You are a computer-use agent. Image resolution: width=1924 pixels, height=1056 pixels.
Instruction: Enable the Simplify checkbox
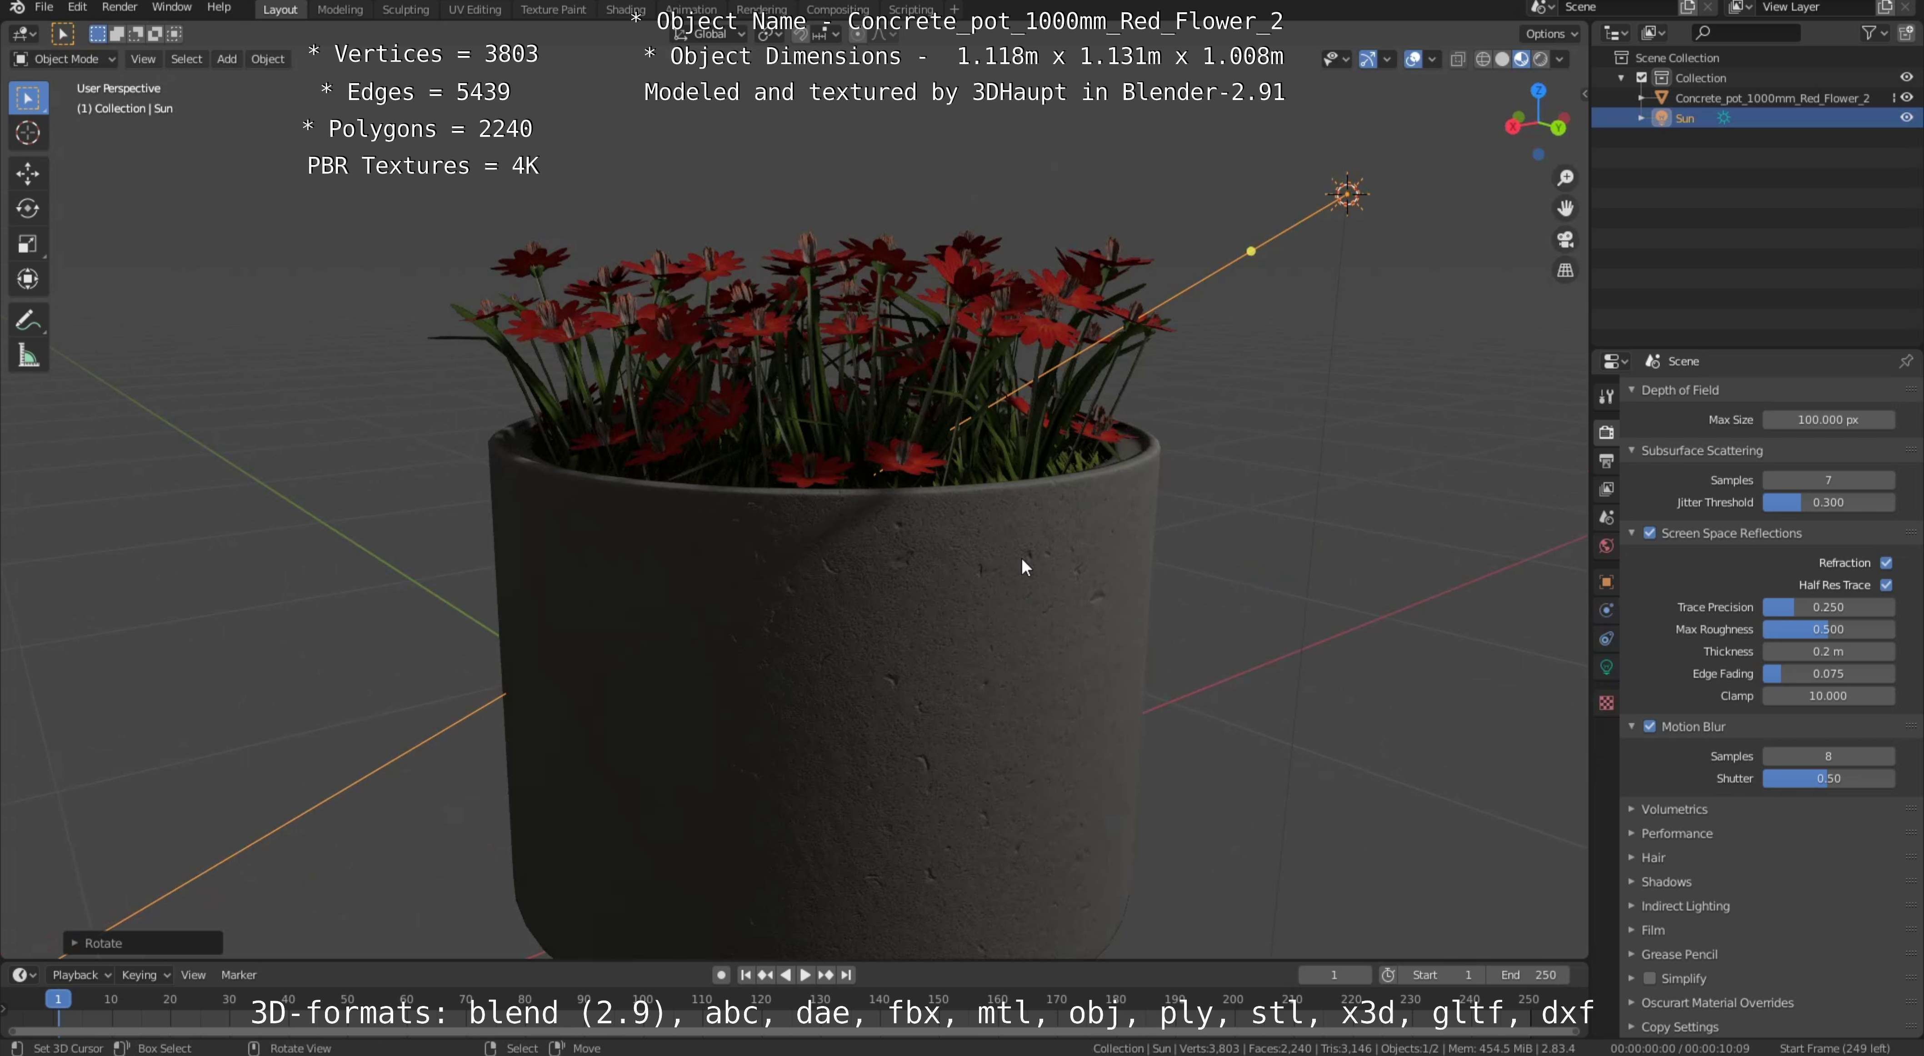click(1650, 978)
